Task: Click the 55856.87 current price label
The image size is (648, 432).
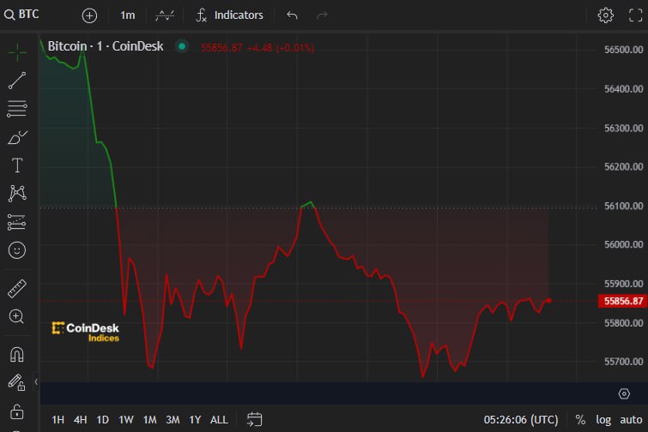Action: pyautogui.click(x=623, y=301)
